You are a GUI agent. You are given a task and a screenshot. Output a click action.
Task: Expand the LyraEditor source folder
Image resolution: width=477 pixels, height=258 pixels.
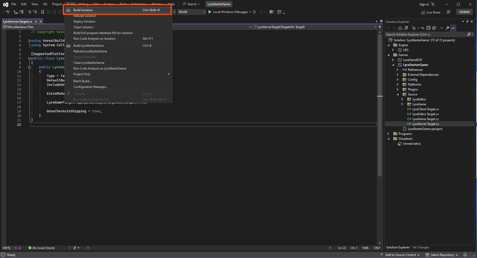coord(402,99)
